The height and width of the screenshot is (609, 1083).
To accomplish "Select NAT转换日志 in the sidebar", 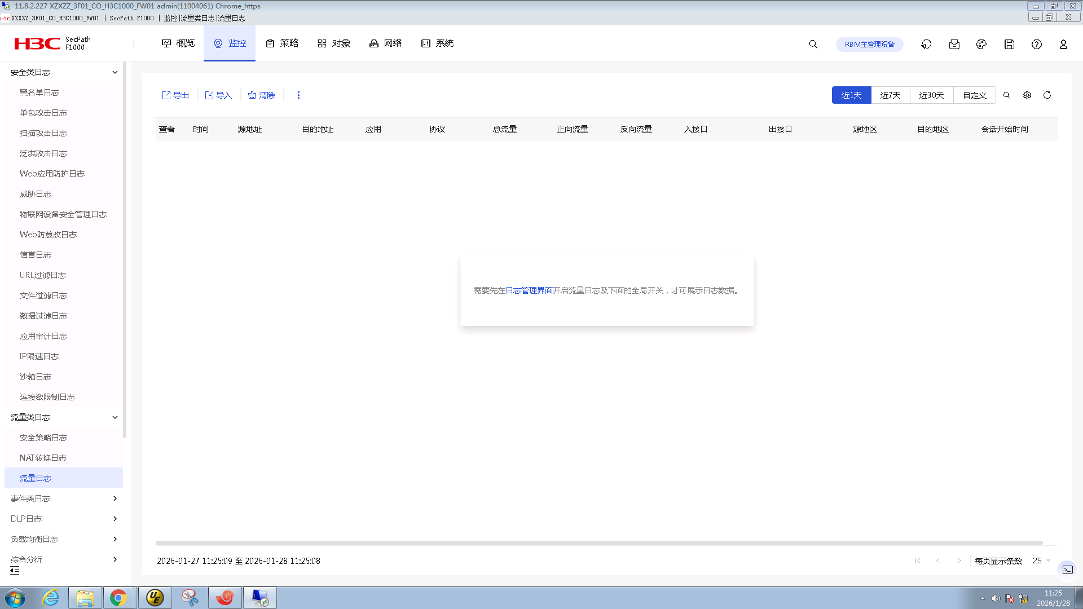I will pyautogui.click(x=44, y=457).
